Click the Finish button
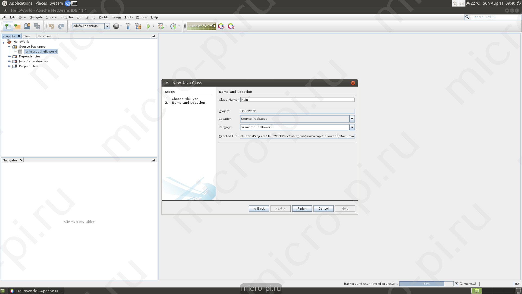Screen dimensions: 522x294 coord(302,209)
